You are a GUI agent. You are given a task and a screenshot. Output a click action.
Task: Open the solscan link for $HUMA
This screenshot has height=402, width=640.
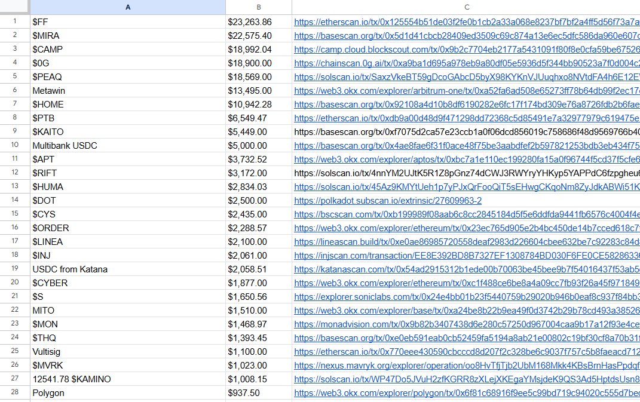[x=467, y=187]
